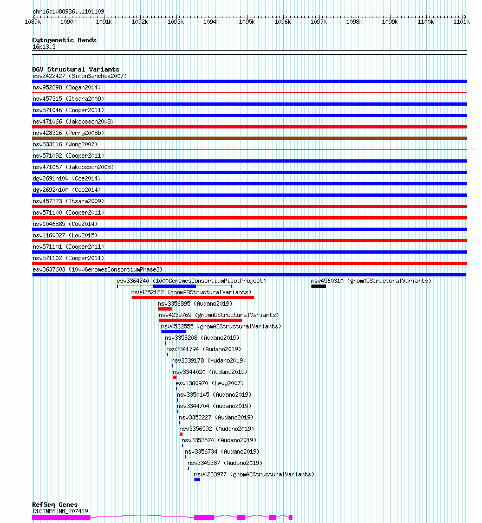Click nsv1046885 (Coe2014) label

click(65, 224)
